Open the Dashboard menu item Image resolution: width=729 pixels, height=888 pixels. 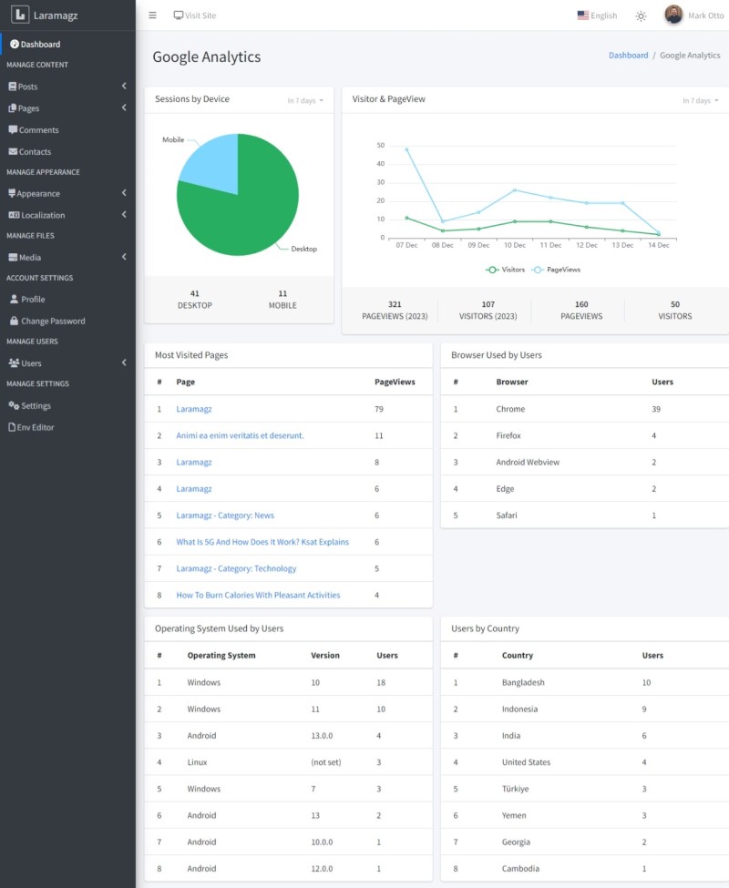coord(68,45)
